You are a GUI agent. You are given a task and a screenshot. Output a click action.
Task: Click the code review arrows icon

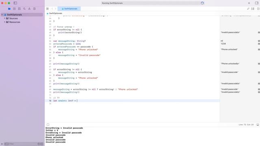pyautogui.click(x=248, y=9)
